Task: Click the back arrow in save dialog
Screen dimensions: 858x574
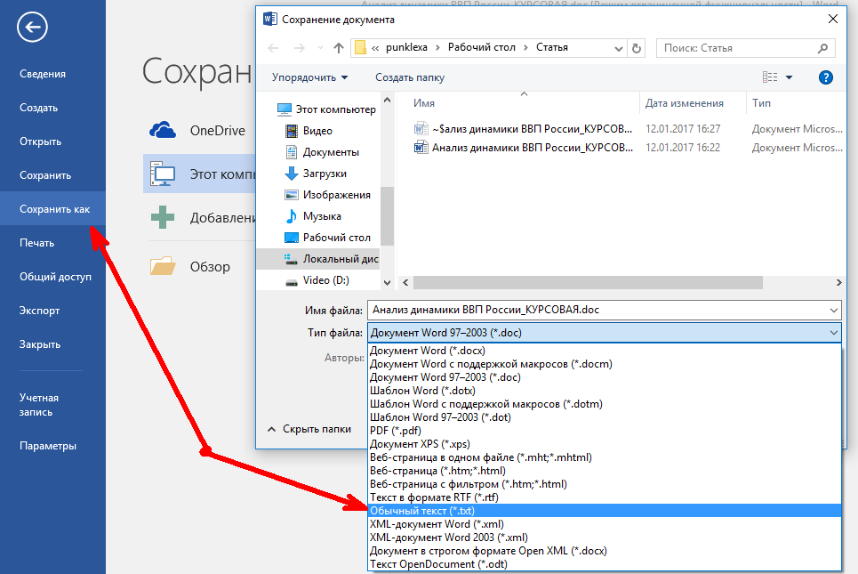Action: pyautogui.click(x=273, y=47)
